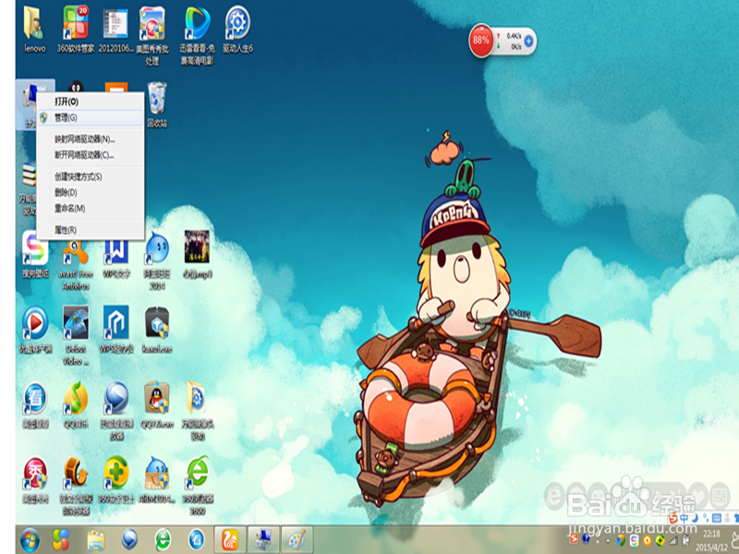This screenshot has height=554, width=739.
Task: Select the Debut Video desktop icon
Action: pos(76,335)
